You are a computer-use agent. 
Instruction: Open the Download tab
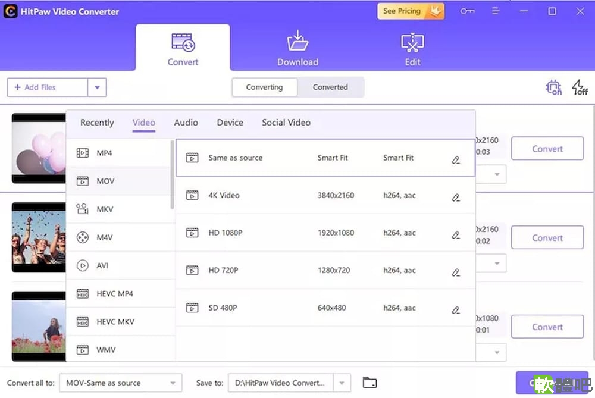(x=297, y=49)
